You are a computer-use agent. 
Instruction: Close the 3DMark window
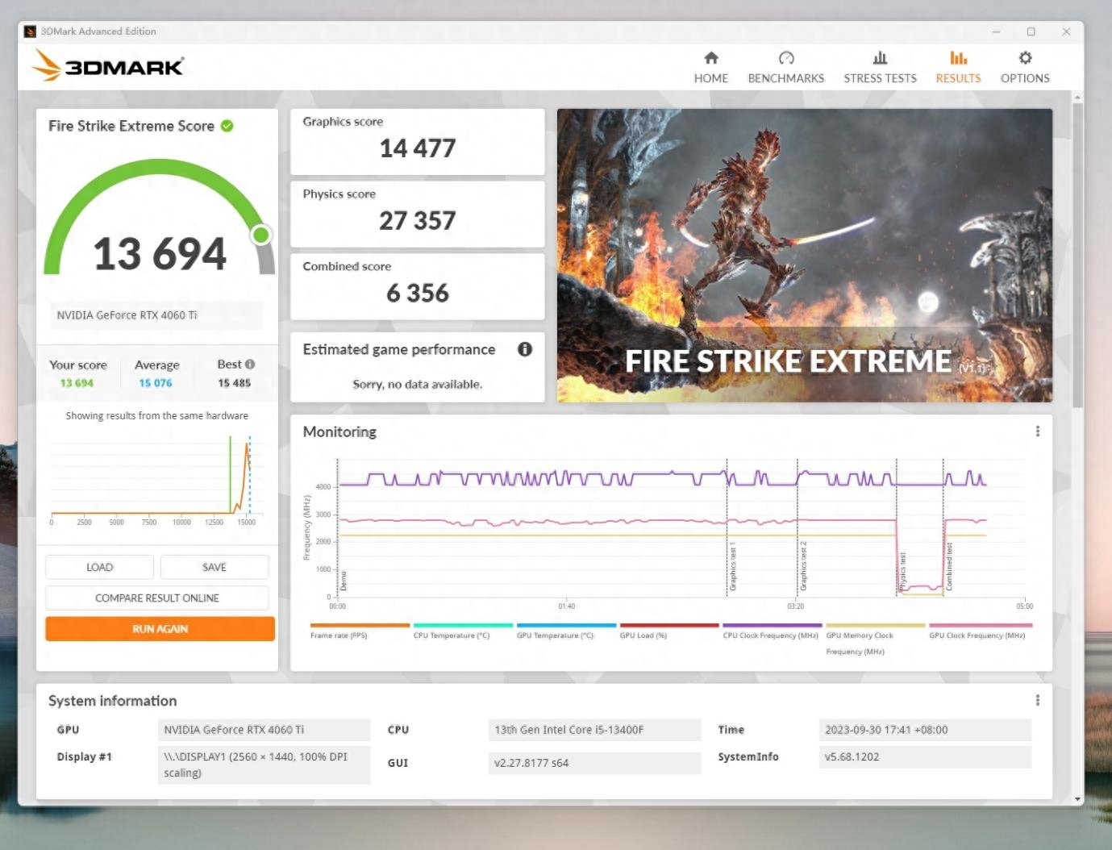1066,31
